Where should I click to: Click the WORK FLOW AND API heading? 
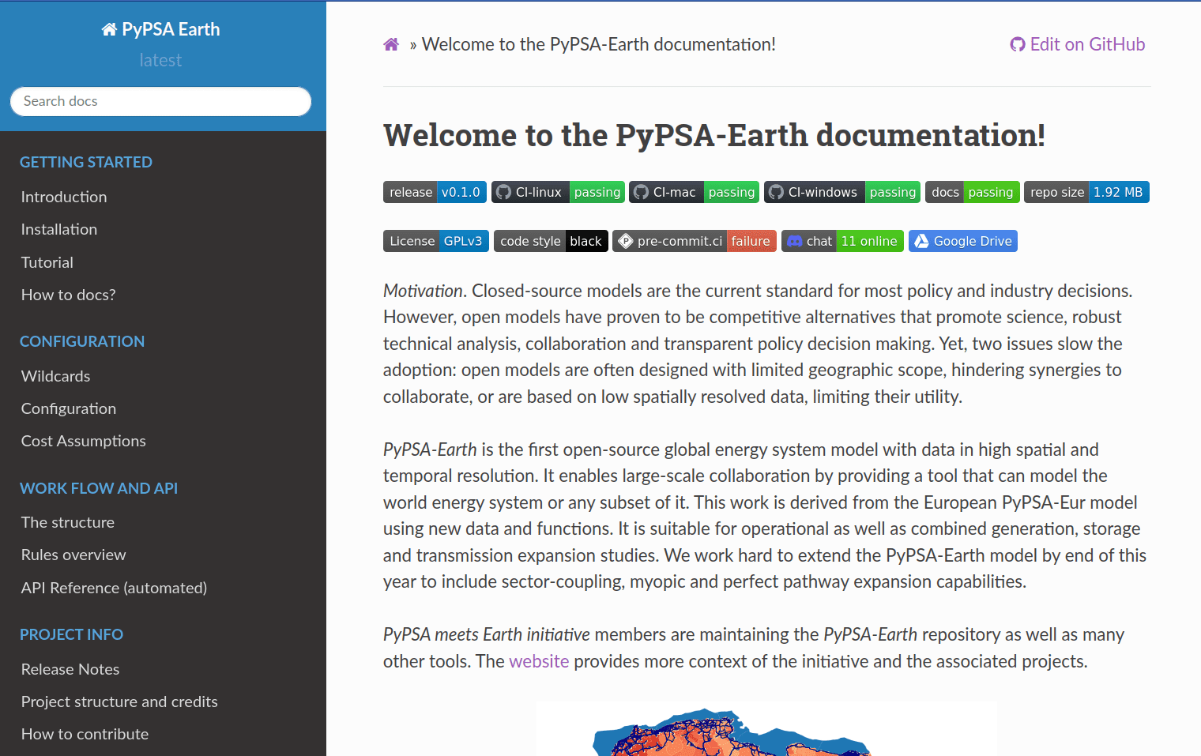point(99,488)
